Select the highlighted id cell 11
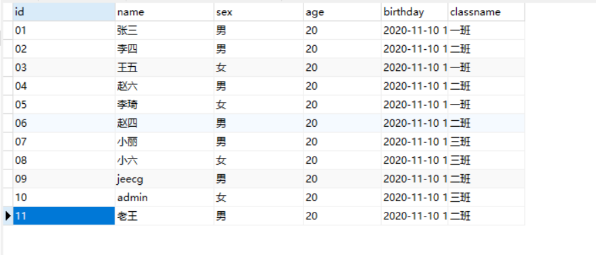 click(64, 216)
